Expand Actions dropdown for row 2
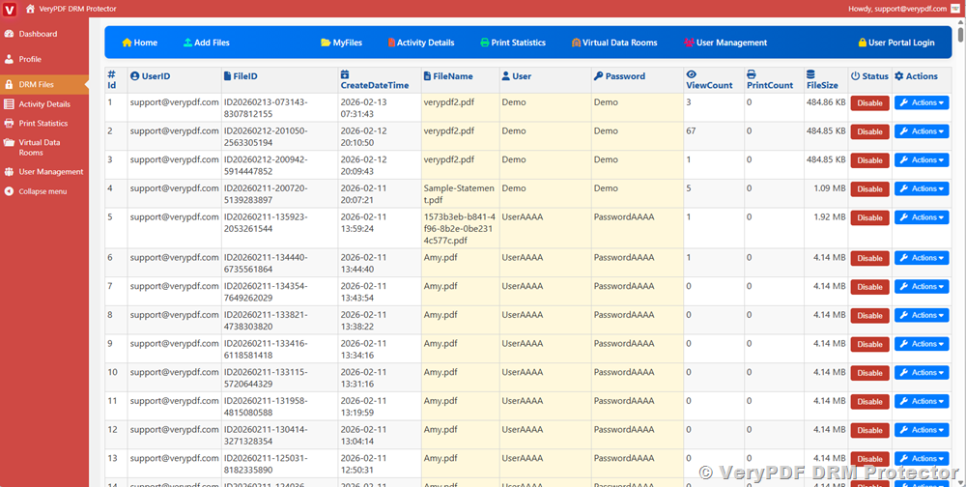The height and width of the screenshot is (487, 966). coord(921,131)
